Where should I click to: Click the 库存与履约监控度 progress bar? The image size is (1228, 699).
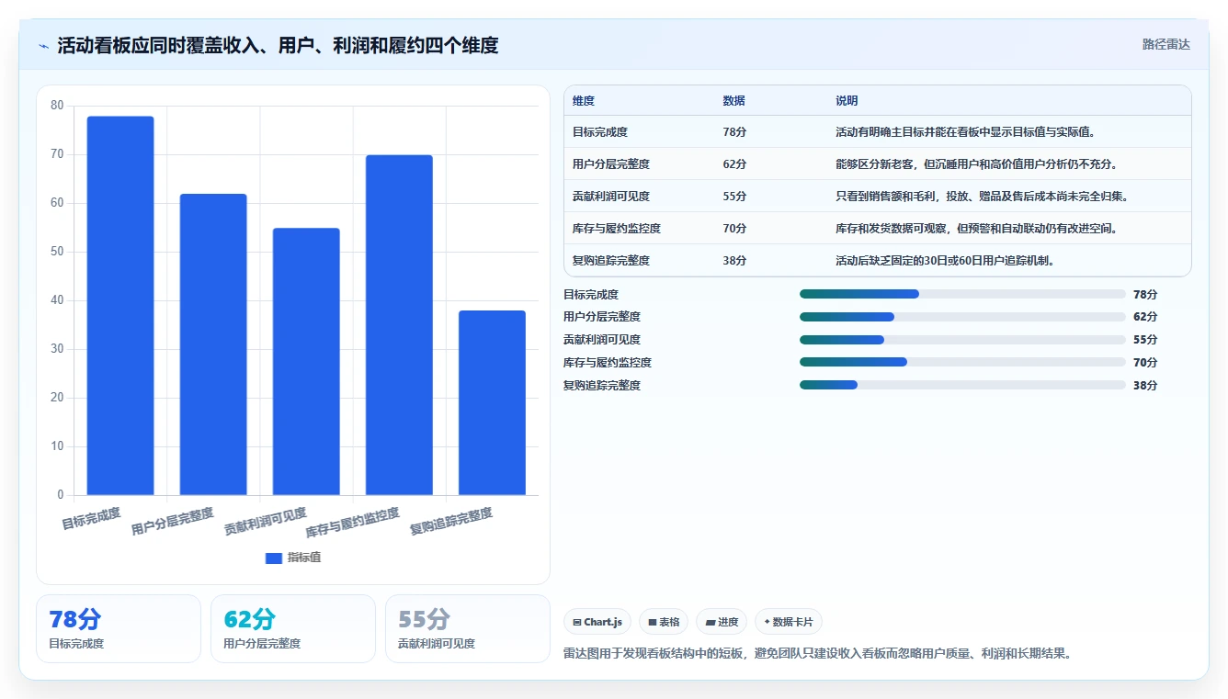(x=962, y=362)
